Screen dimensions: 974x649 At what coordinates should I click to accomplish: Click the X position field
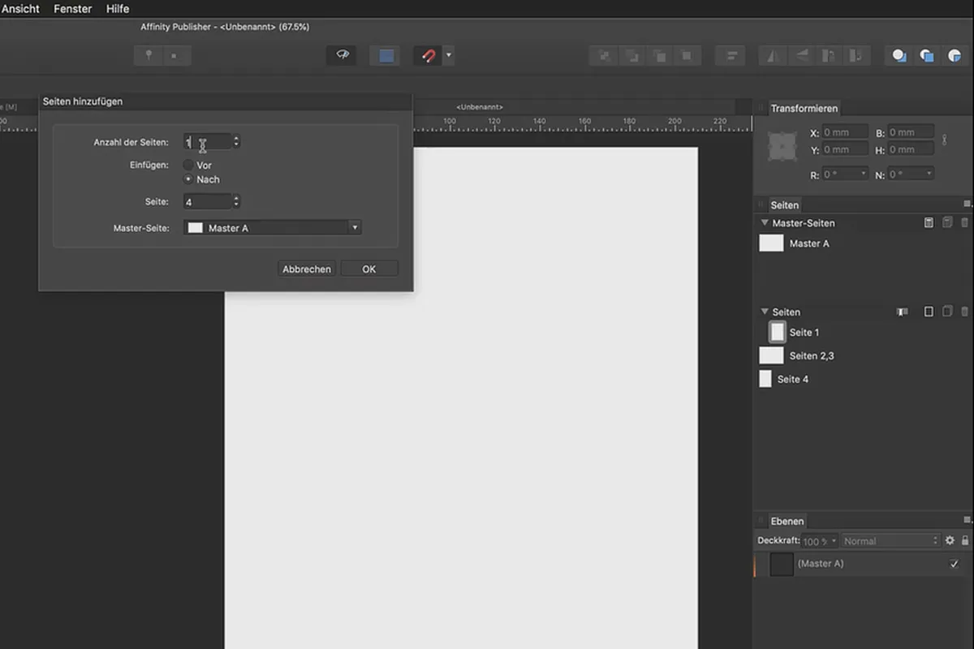845,132
